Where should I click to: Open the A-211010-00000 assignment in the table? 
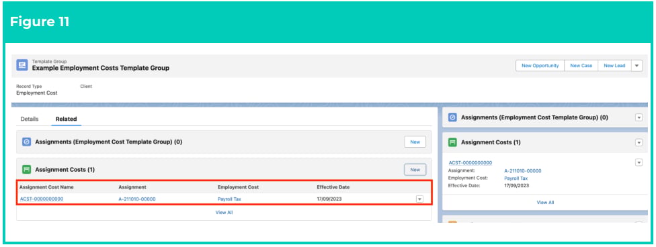(x=137, y=199)
